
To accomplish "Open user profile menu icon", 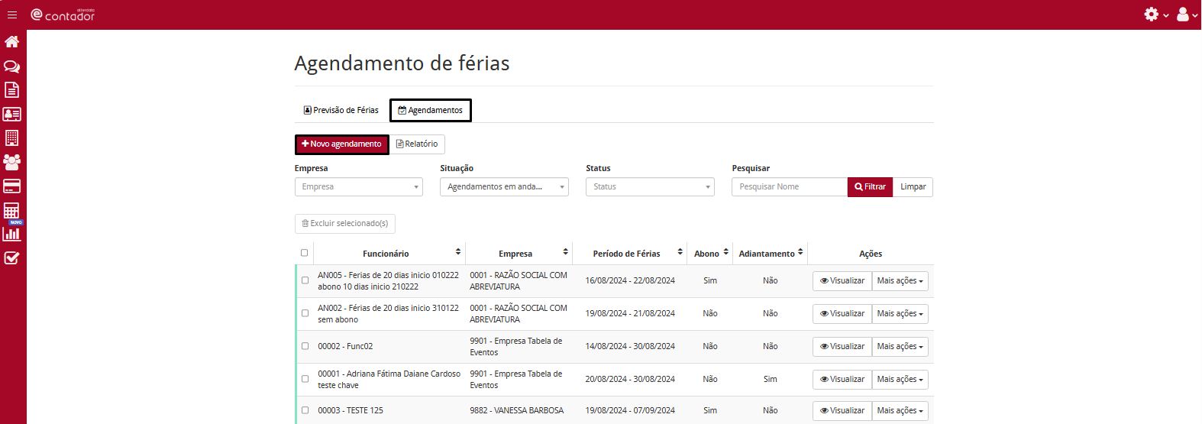I will point(1183,15).
